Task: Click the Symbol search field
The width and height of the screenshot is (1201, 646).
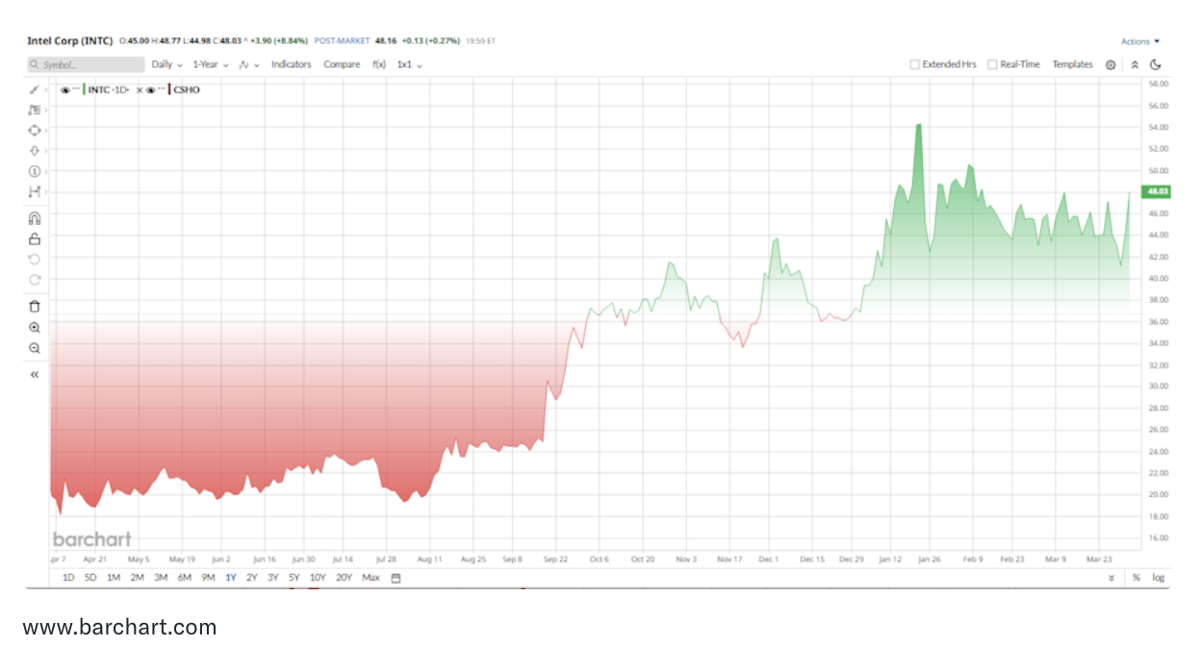Action: pos(86,64)
